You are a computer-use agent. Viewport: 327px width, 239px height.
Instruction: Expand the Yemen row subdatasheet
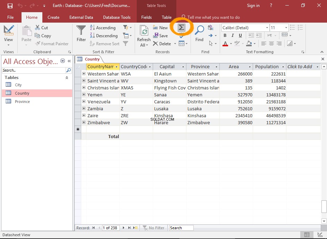point(84,95)
